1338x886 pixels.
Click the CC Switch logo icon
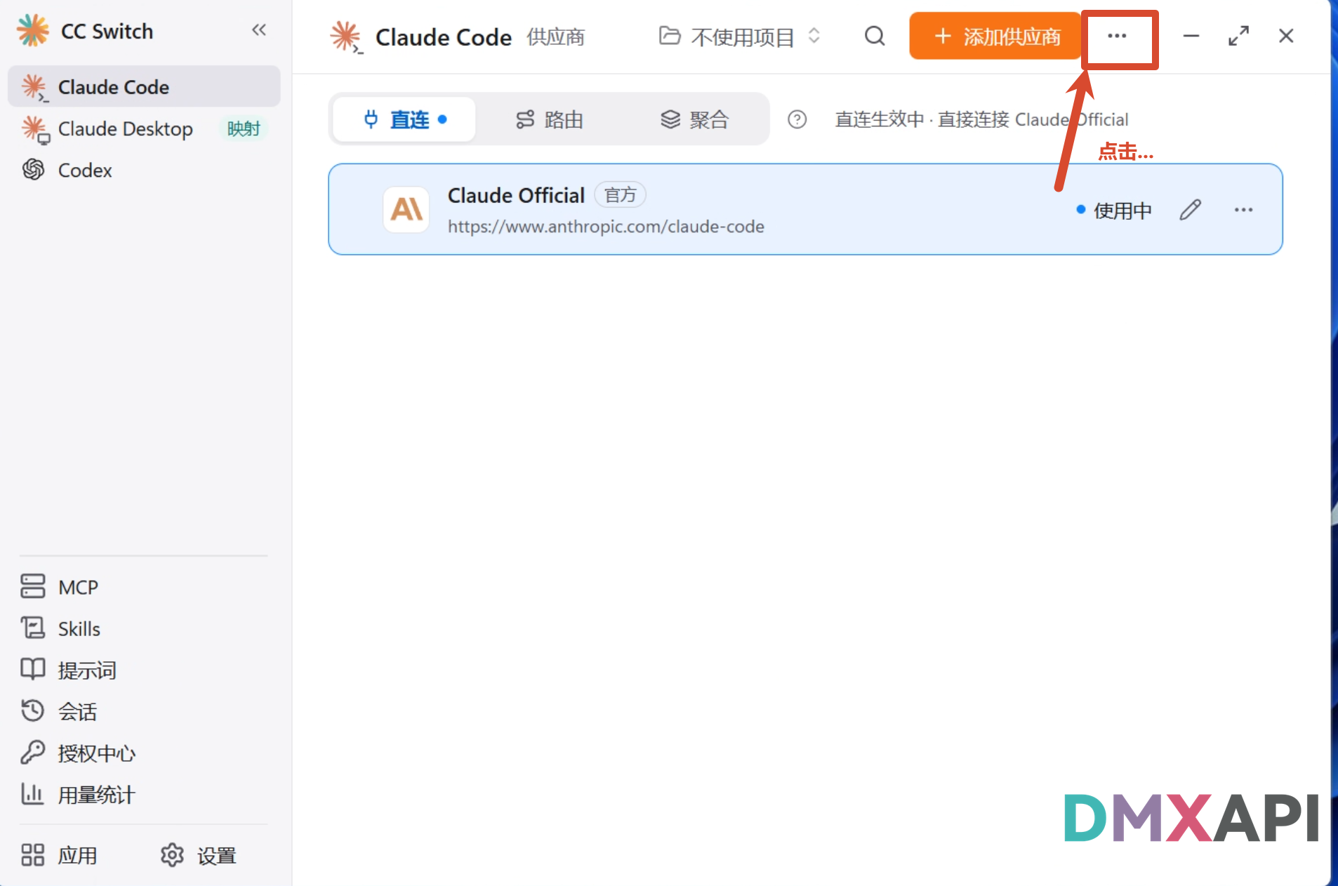point(33,30)
